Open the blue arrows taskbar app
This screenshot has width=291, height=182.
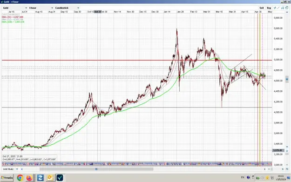[x=40, y=178]
